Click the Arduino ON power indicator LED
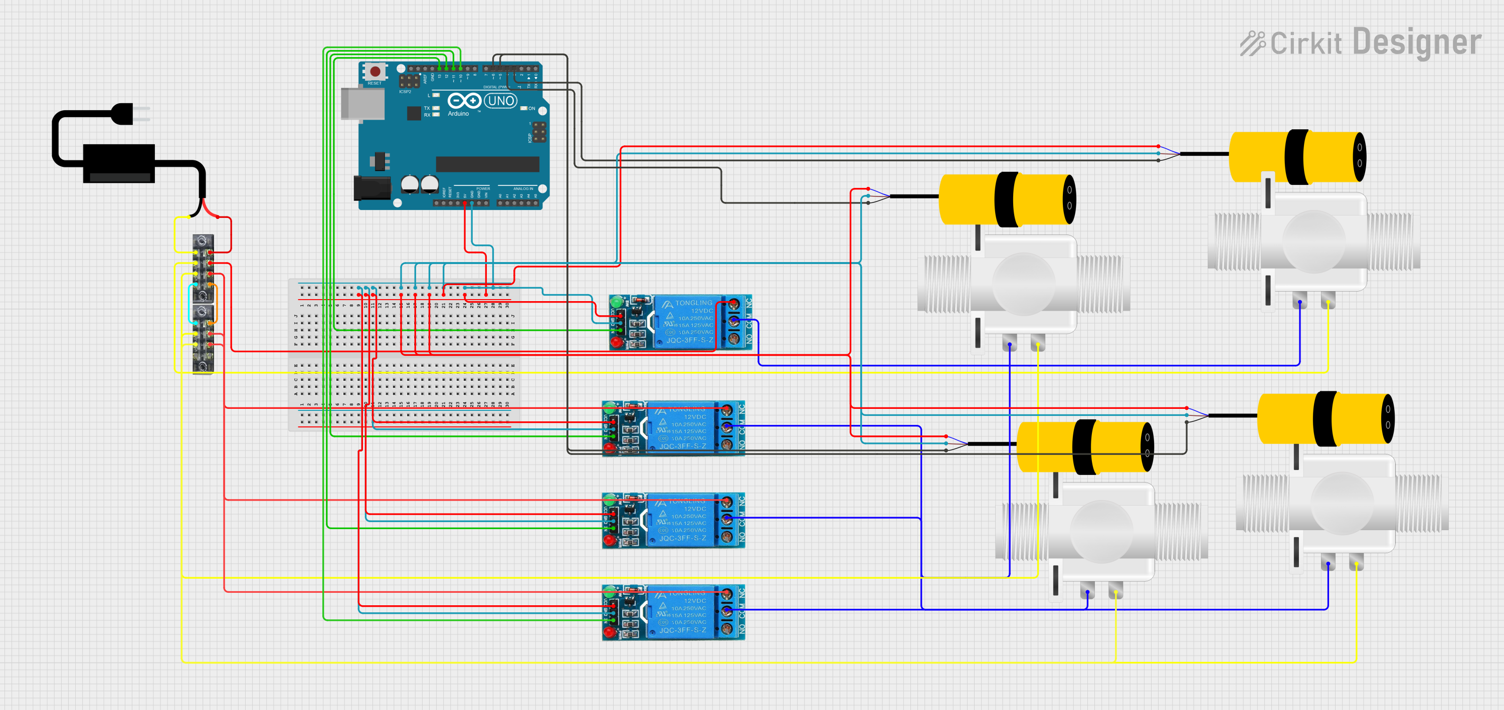This screenshot has height=710, width=1504. point(524,109)
